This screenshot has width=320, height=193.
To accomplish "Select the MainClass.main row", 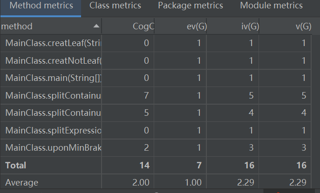I will 156,78.
